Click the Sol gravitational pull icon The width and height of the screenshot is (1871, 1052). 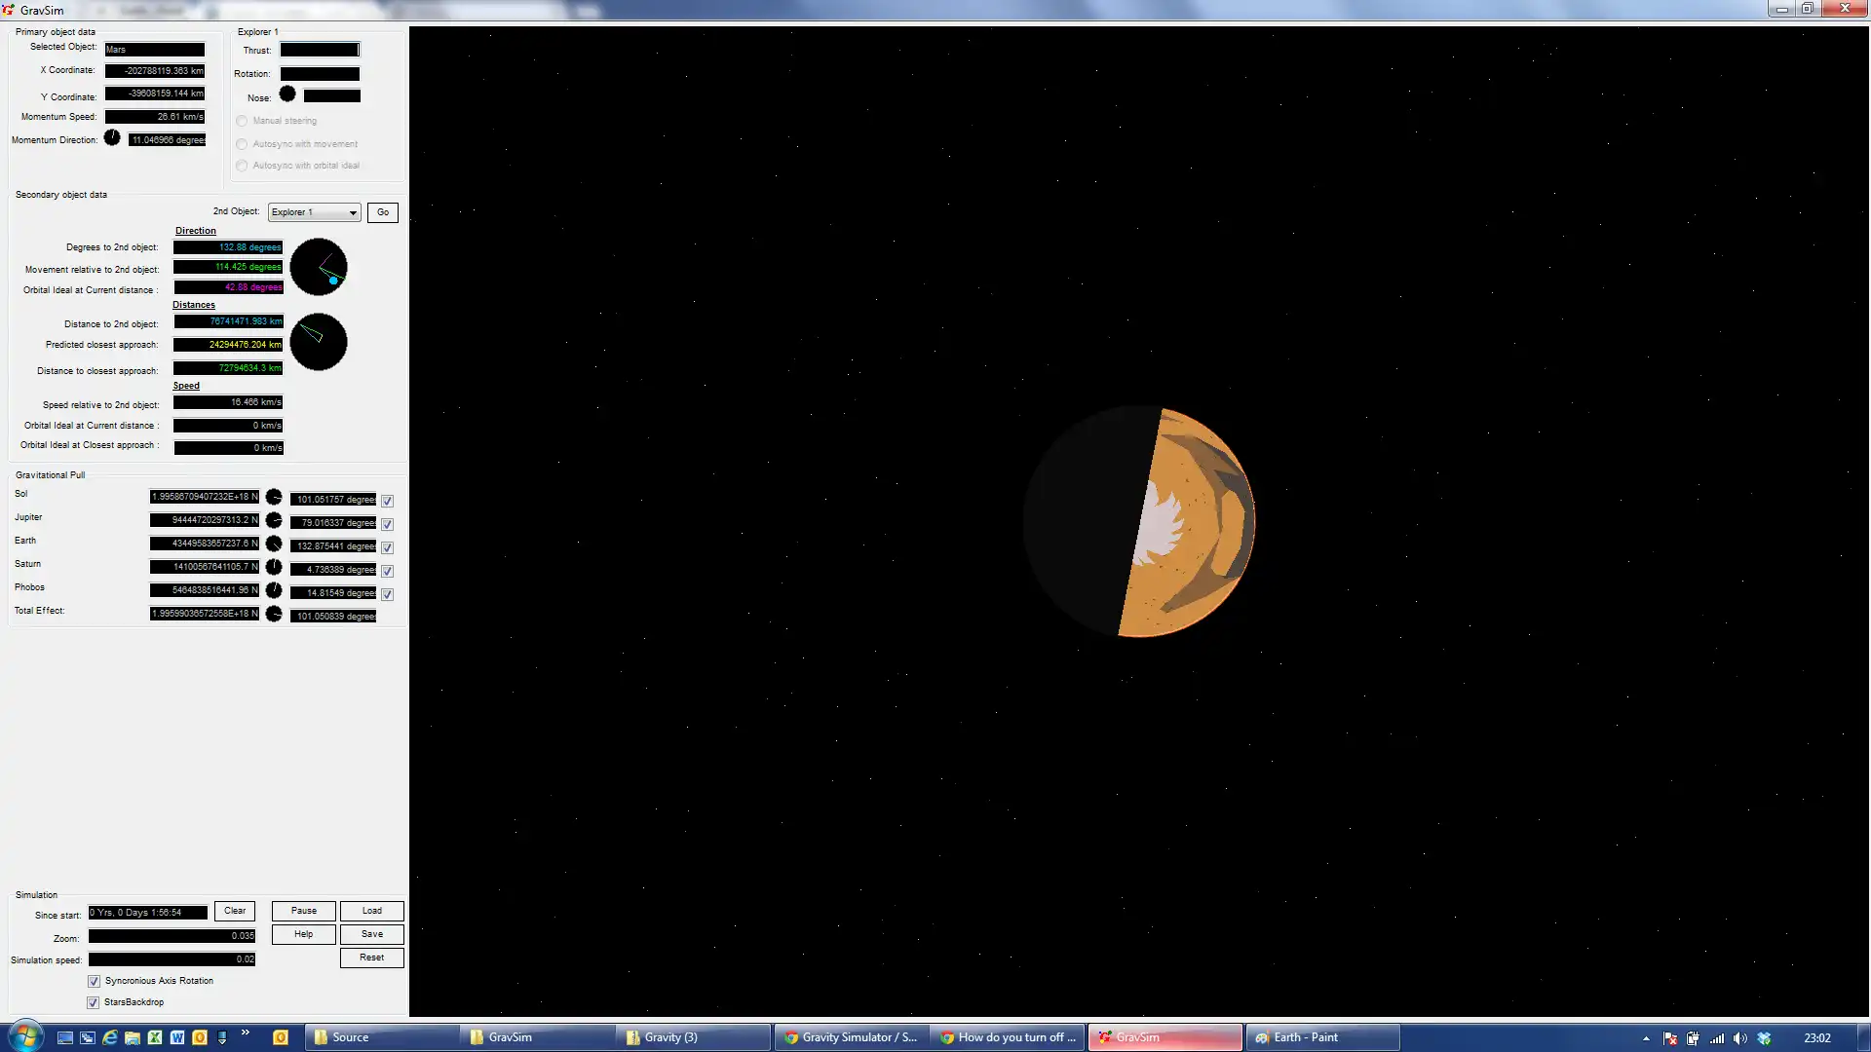(x=274, y=497)
